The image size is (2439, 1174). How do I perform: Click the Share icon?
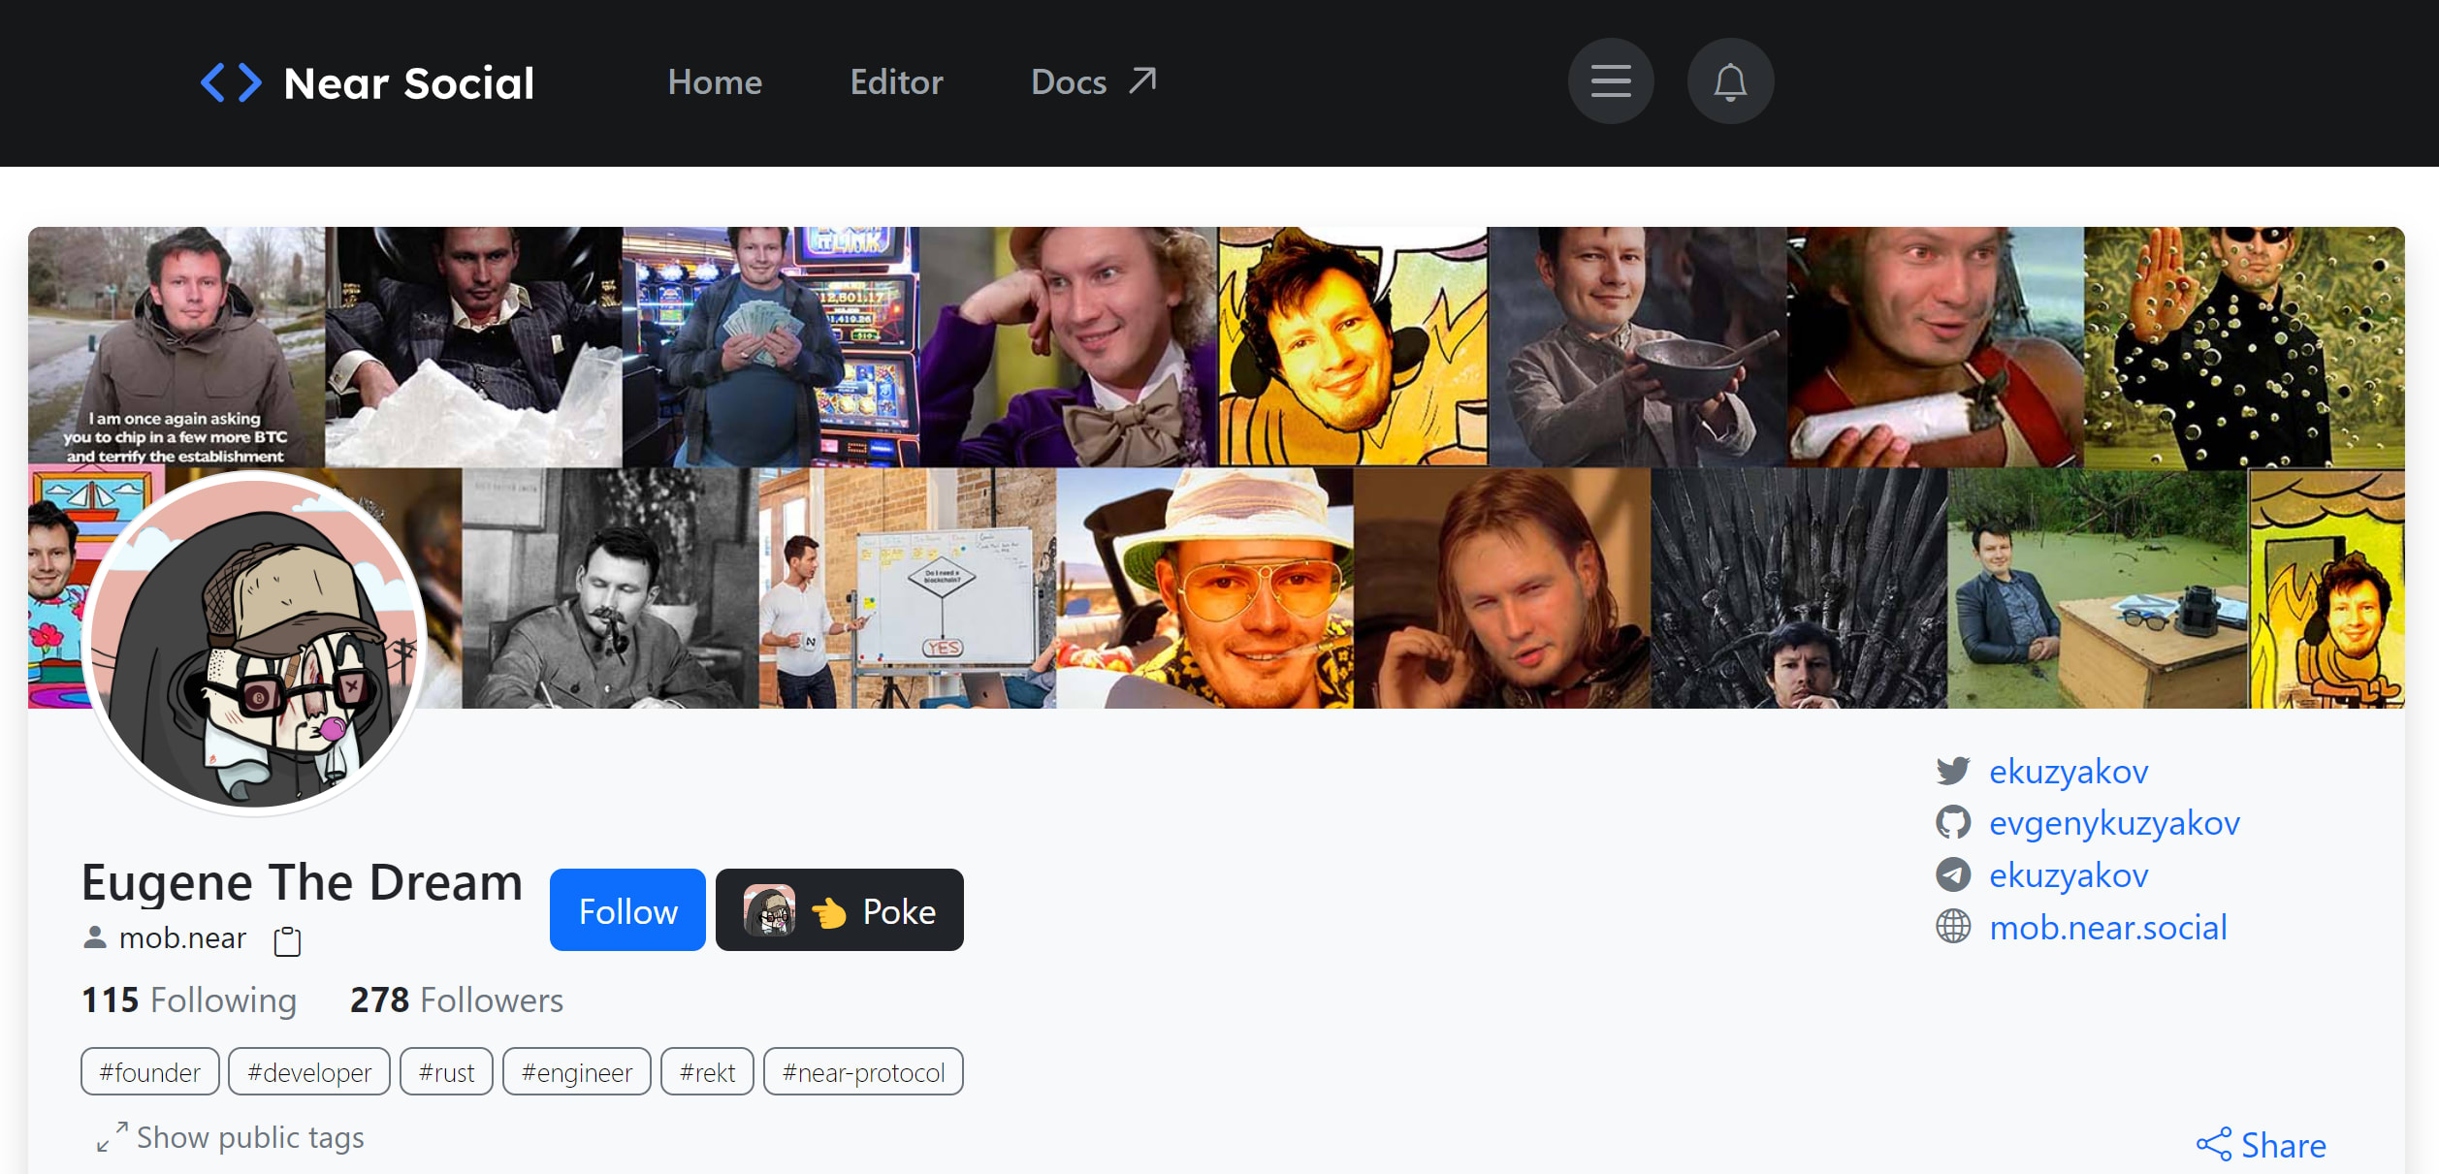click(x=2214, y=1145)
